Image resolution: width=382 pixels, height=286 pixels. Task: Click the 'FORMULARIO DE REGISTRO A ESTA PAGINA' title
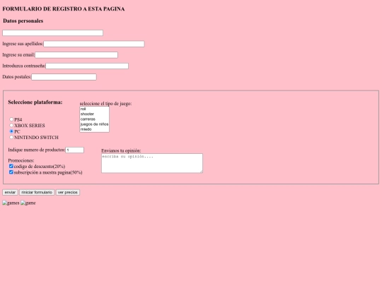(x=64, y=8)
